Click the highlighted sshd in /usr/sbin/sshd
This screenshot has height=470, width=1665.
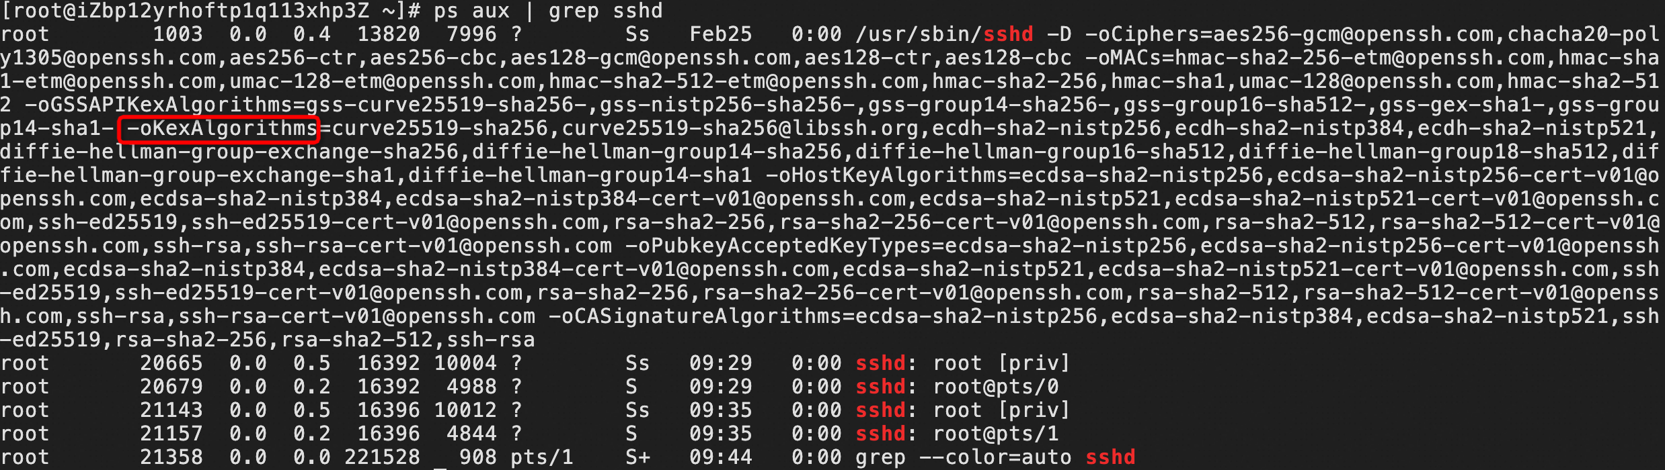click(1009, 34)
